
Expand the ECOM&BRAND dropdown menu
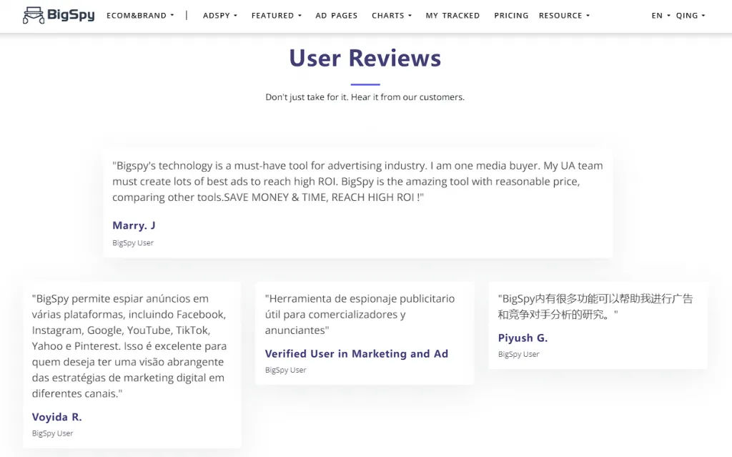[140, 16]
